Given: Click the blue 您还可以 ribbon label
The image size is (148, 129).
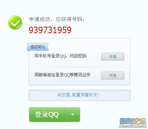Looking at the screenshot, I should [x=38, y=47].
